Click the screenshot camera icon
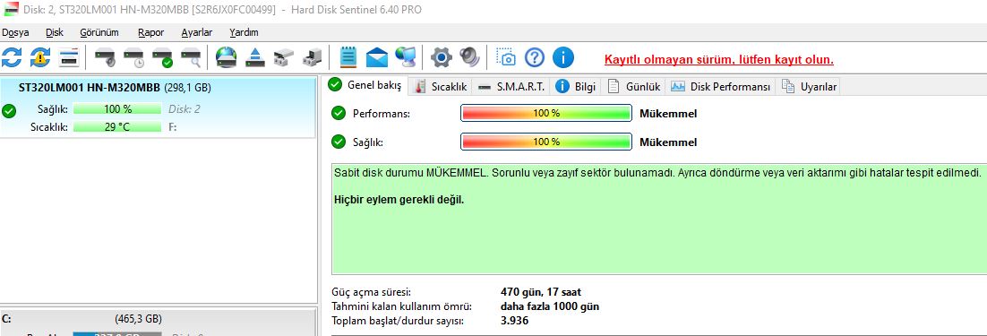 click(505, 57)
